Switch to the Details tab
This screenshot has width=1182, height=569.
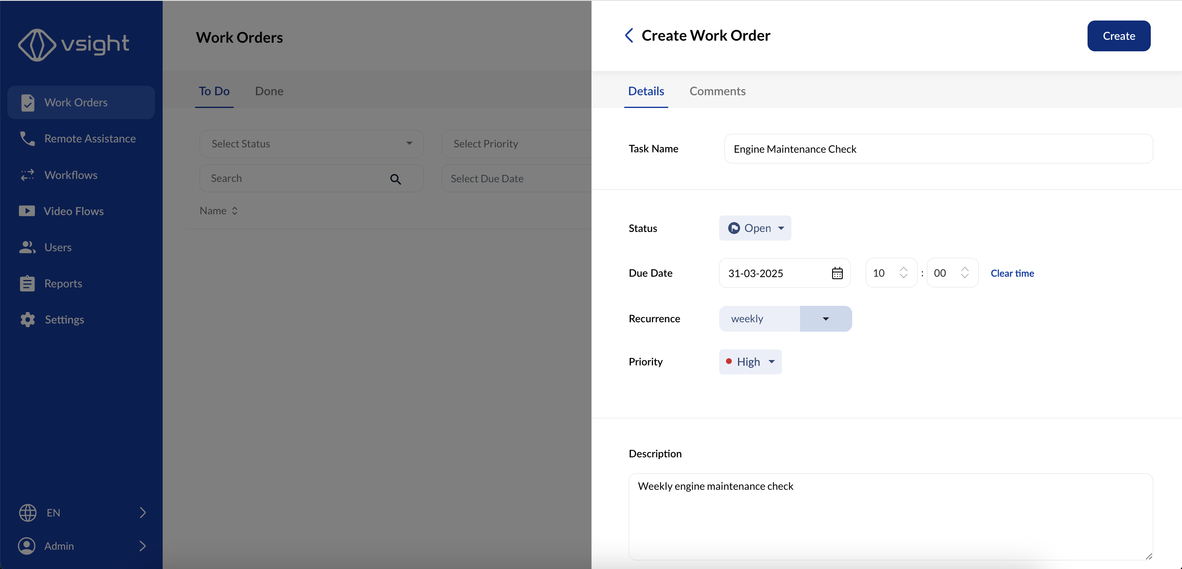pos(646,91)
